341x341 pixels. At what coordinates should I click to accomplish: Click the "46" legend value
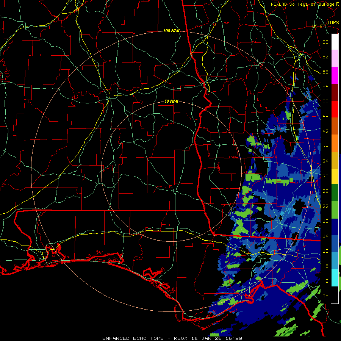tap(325, 117)
